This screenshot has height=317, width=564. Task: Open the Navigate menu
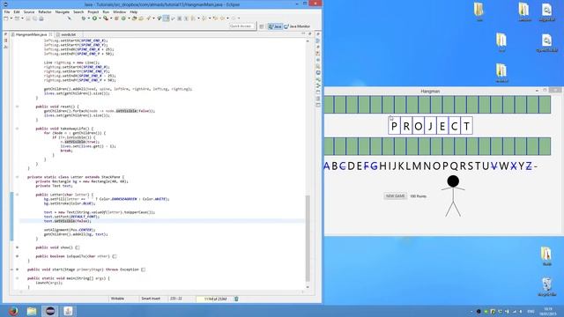63,11
